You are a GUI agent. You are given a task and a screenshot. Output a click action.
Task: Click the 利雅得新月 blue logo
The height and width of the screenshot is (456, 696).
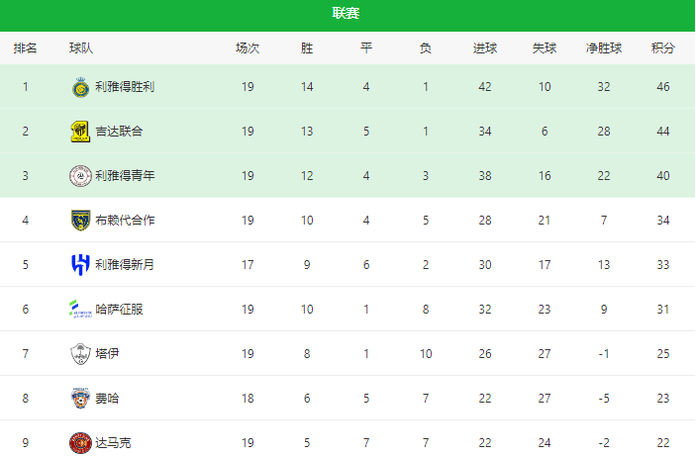click(x=80, y=265)
